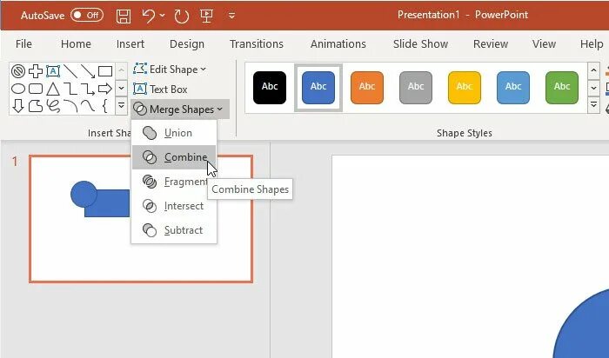609x358 pixels.
Task: Open Customize Quick Access Toolbar dropdown
Action: (x=231, y=16)
